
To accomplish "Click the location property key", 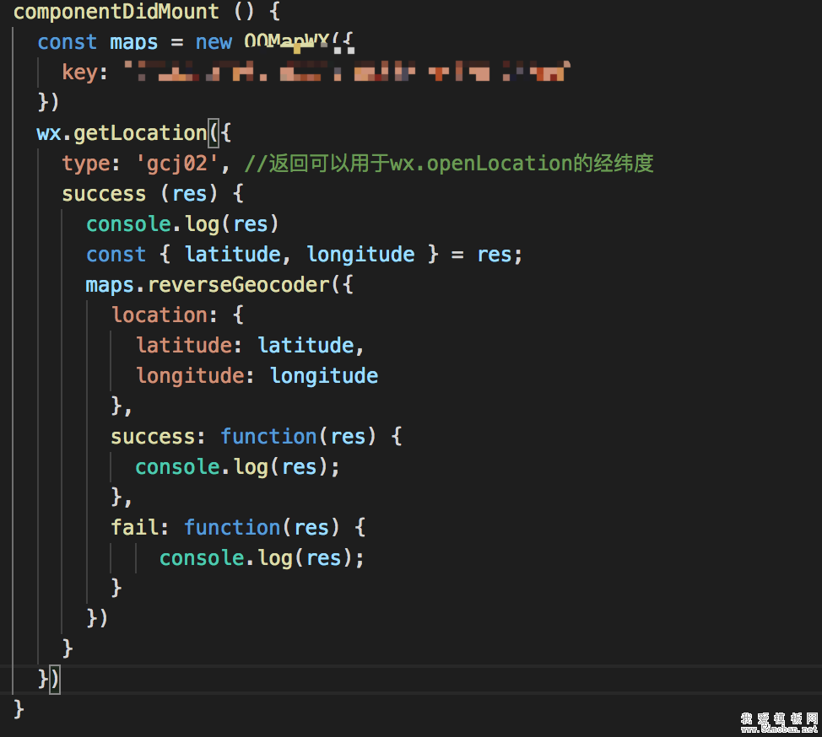I will [x=159, y=315].
